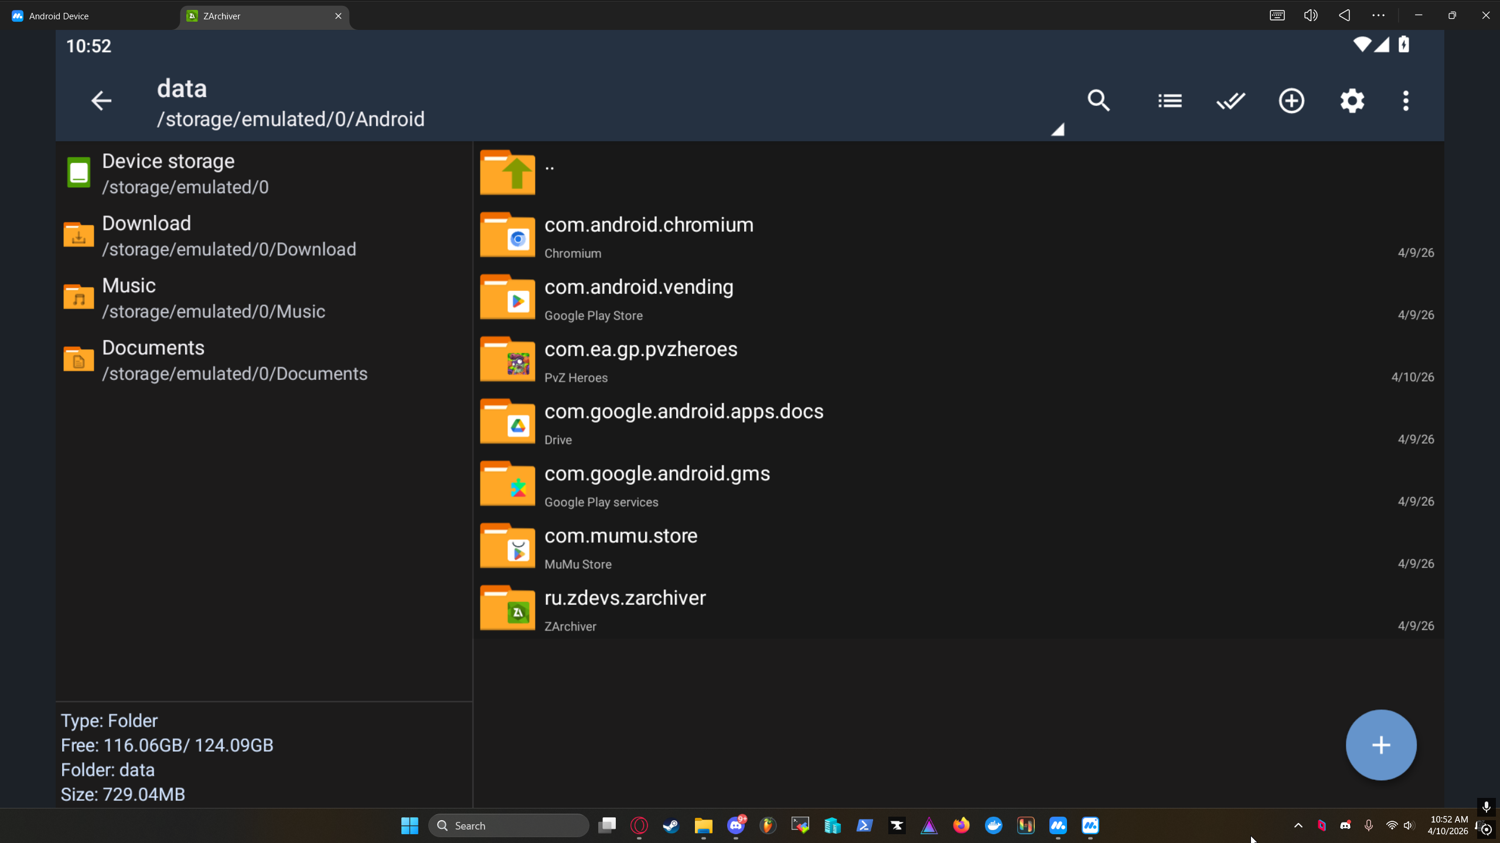The image size is (1500, 843).
Task: Click the list view mode icon
Action: (x=1170, y=101)
